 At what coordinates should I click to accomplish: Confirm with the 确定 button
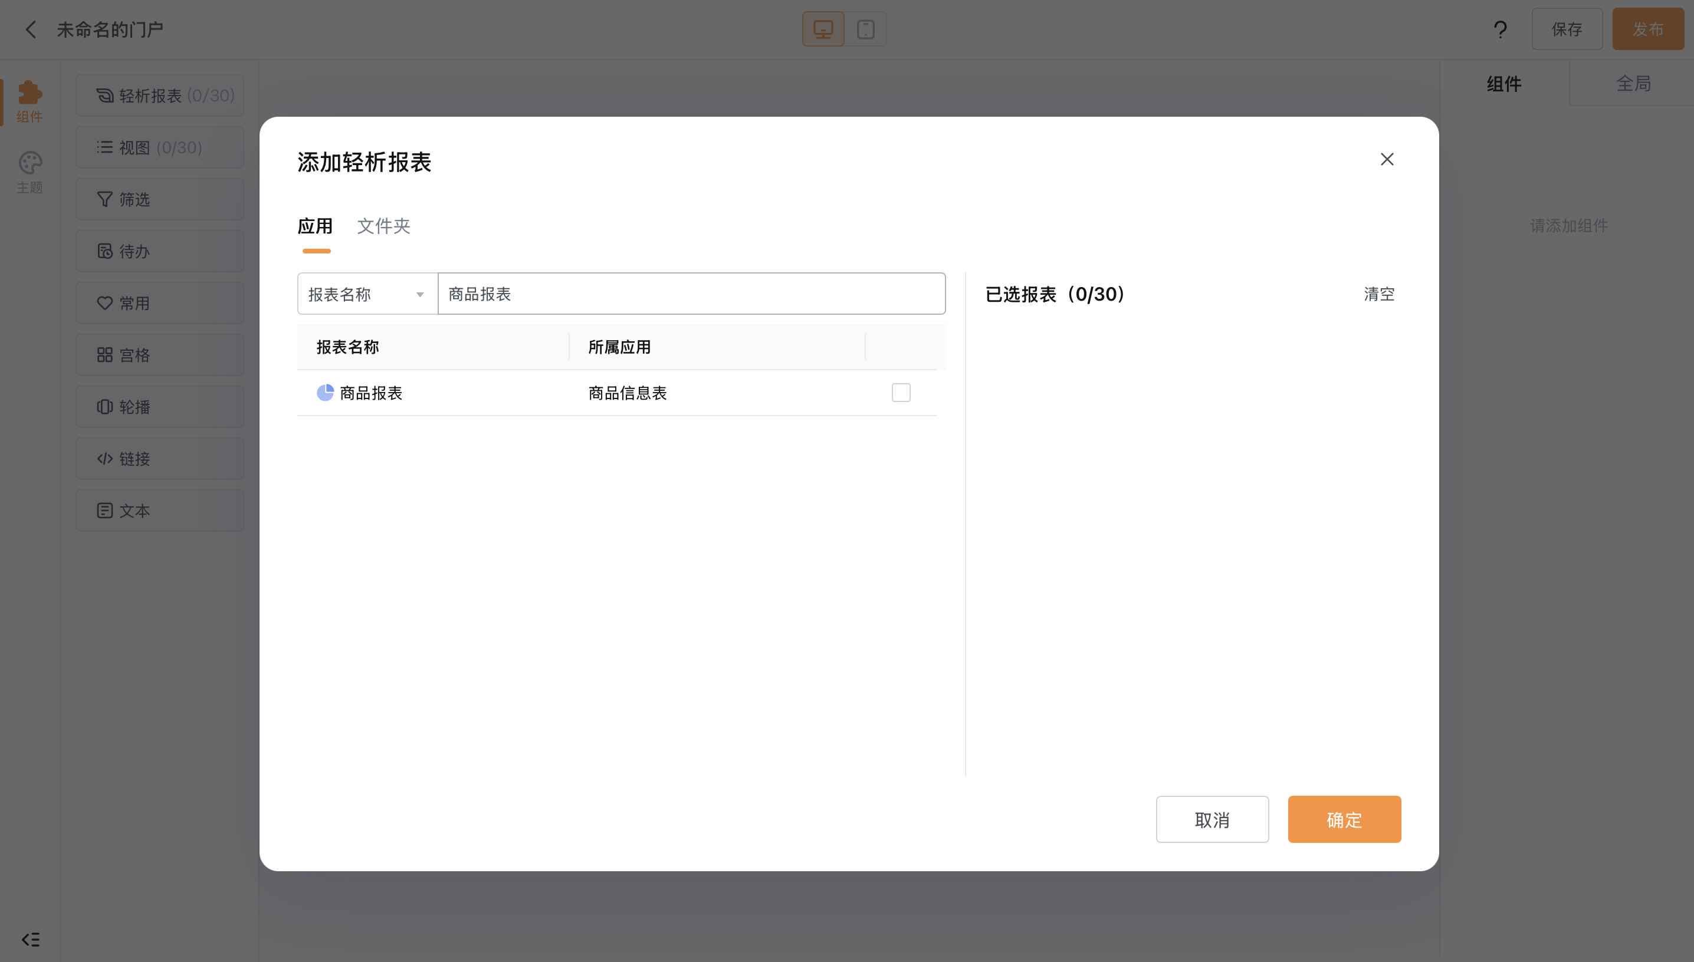(1344, 819)
